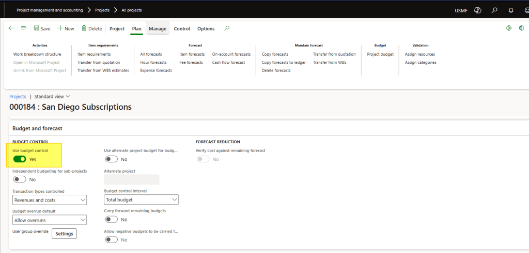Open the notifications bell icon
Viewport: 529px width, 253px height.
tap(511, 10)
